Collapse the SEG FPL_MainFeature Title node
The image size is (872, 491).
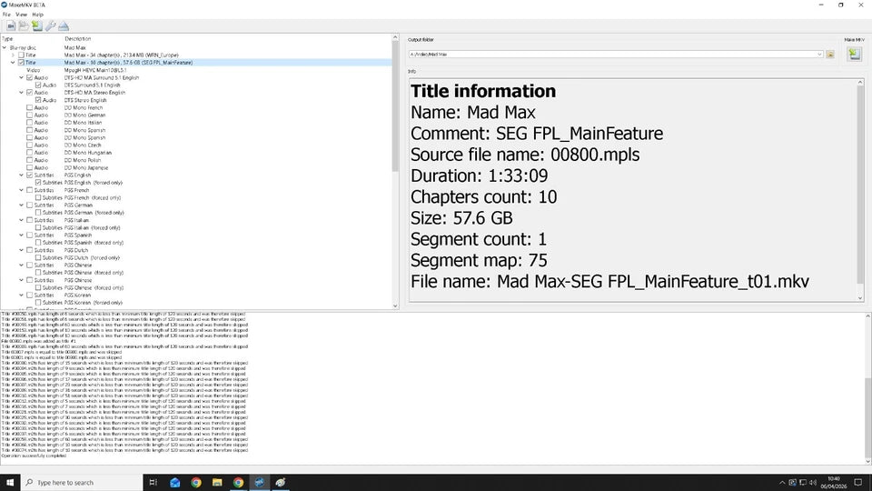click(x=13, y=63)
